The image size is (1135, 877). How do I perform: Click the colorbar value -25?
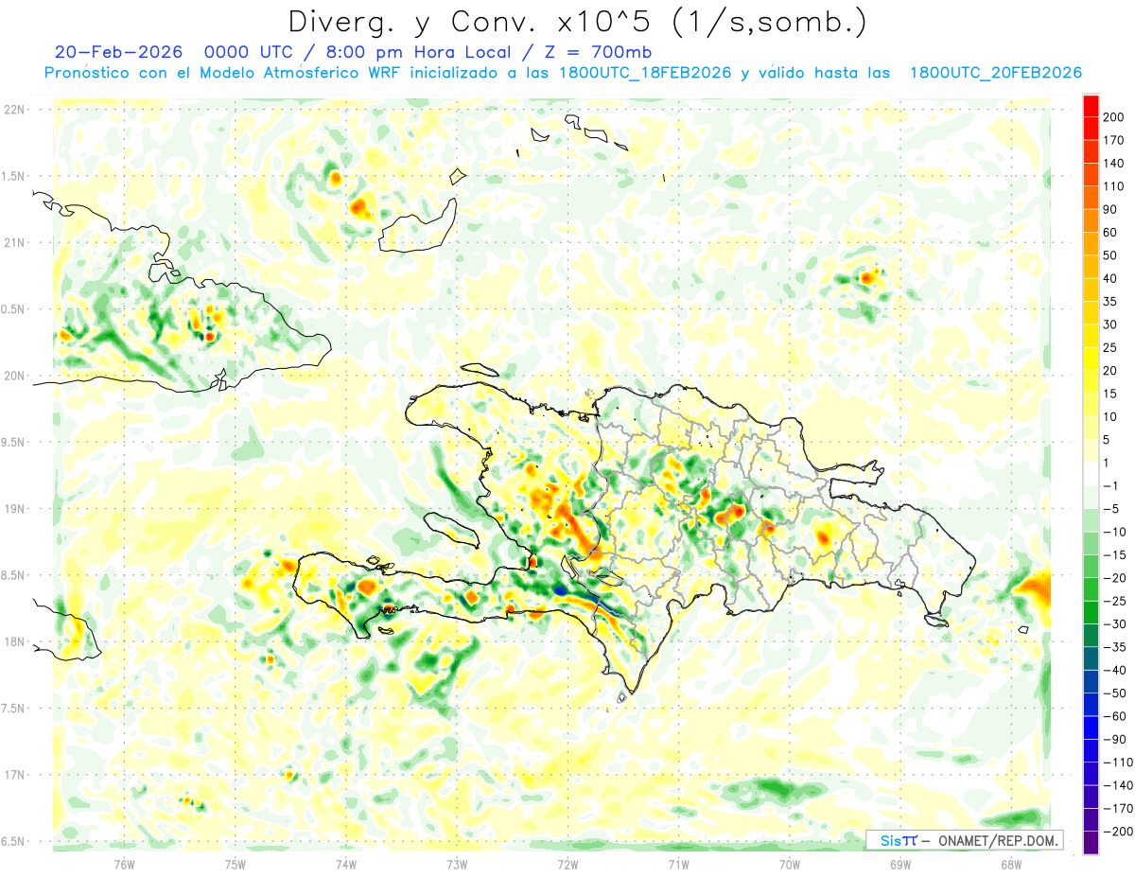(x=1113, y=601)
